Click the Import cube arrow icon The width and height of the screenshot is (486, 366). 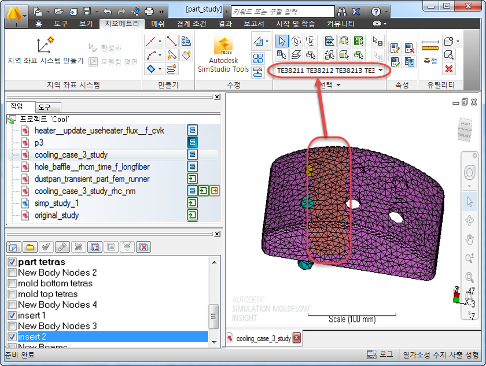(x=73, y=12)
